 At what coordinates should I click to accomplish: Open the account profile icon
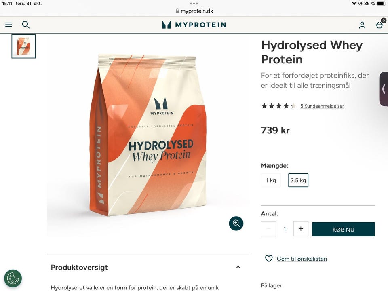[362, 25]
